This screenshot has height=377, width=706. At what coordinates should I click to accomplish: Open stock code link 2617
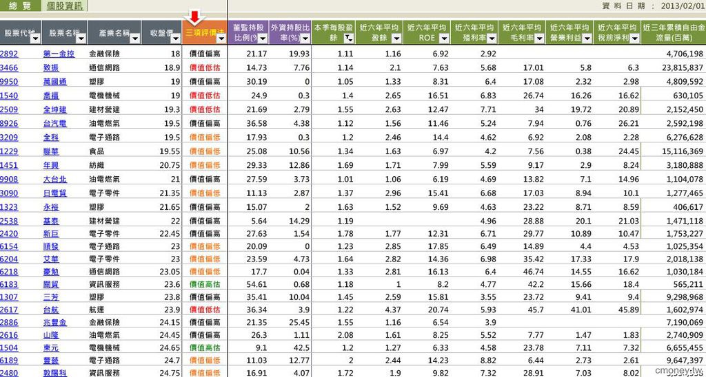click(x=9, y=310)
